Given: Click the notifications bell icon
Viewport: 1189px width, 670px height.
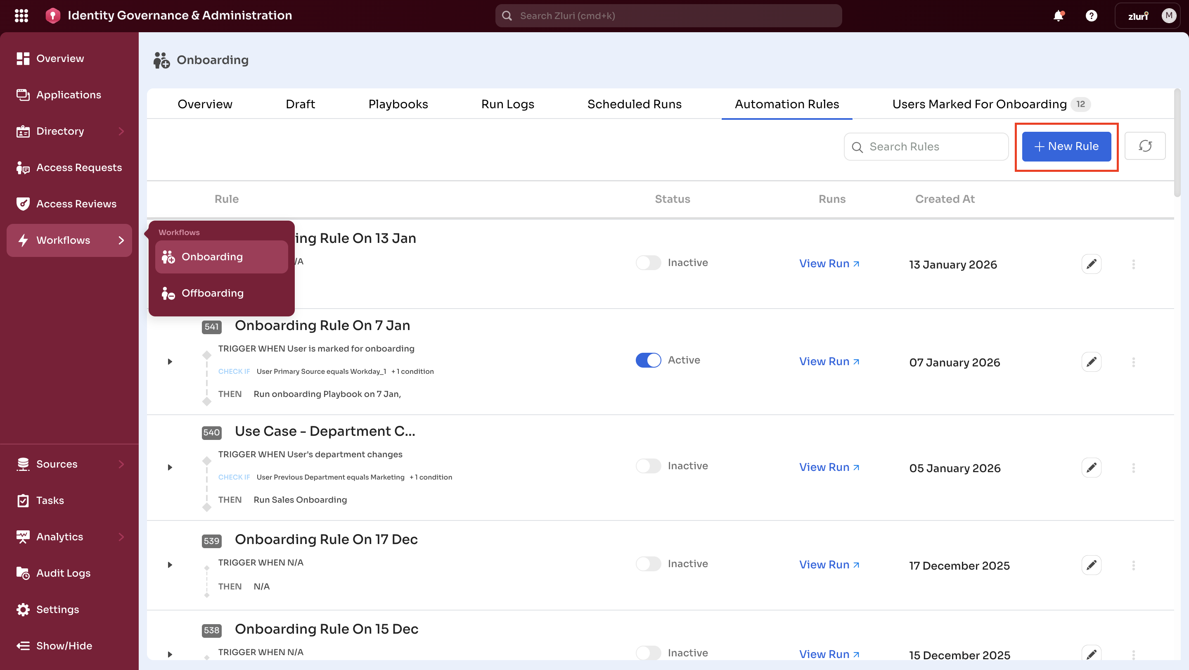Looking at the screenshot, I should pyautogui.click(x=1058, y=16).
